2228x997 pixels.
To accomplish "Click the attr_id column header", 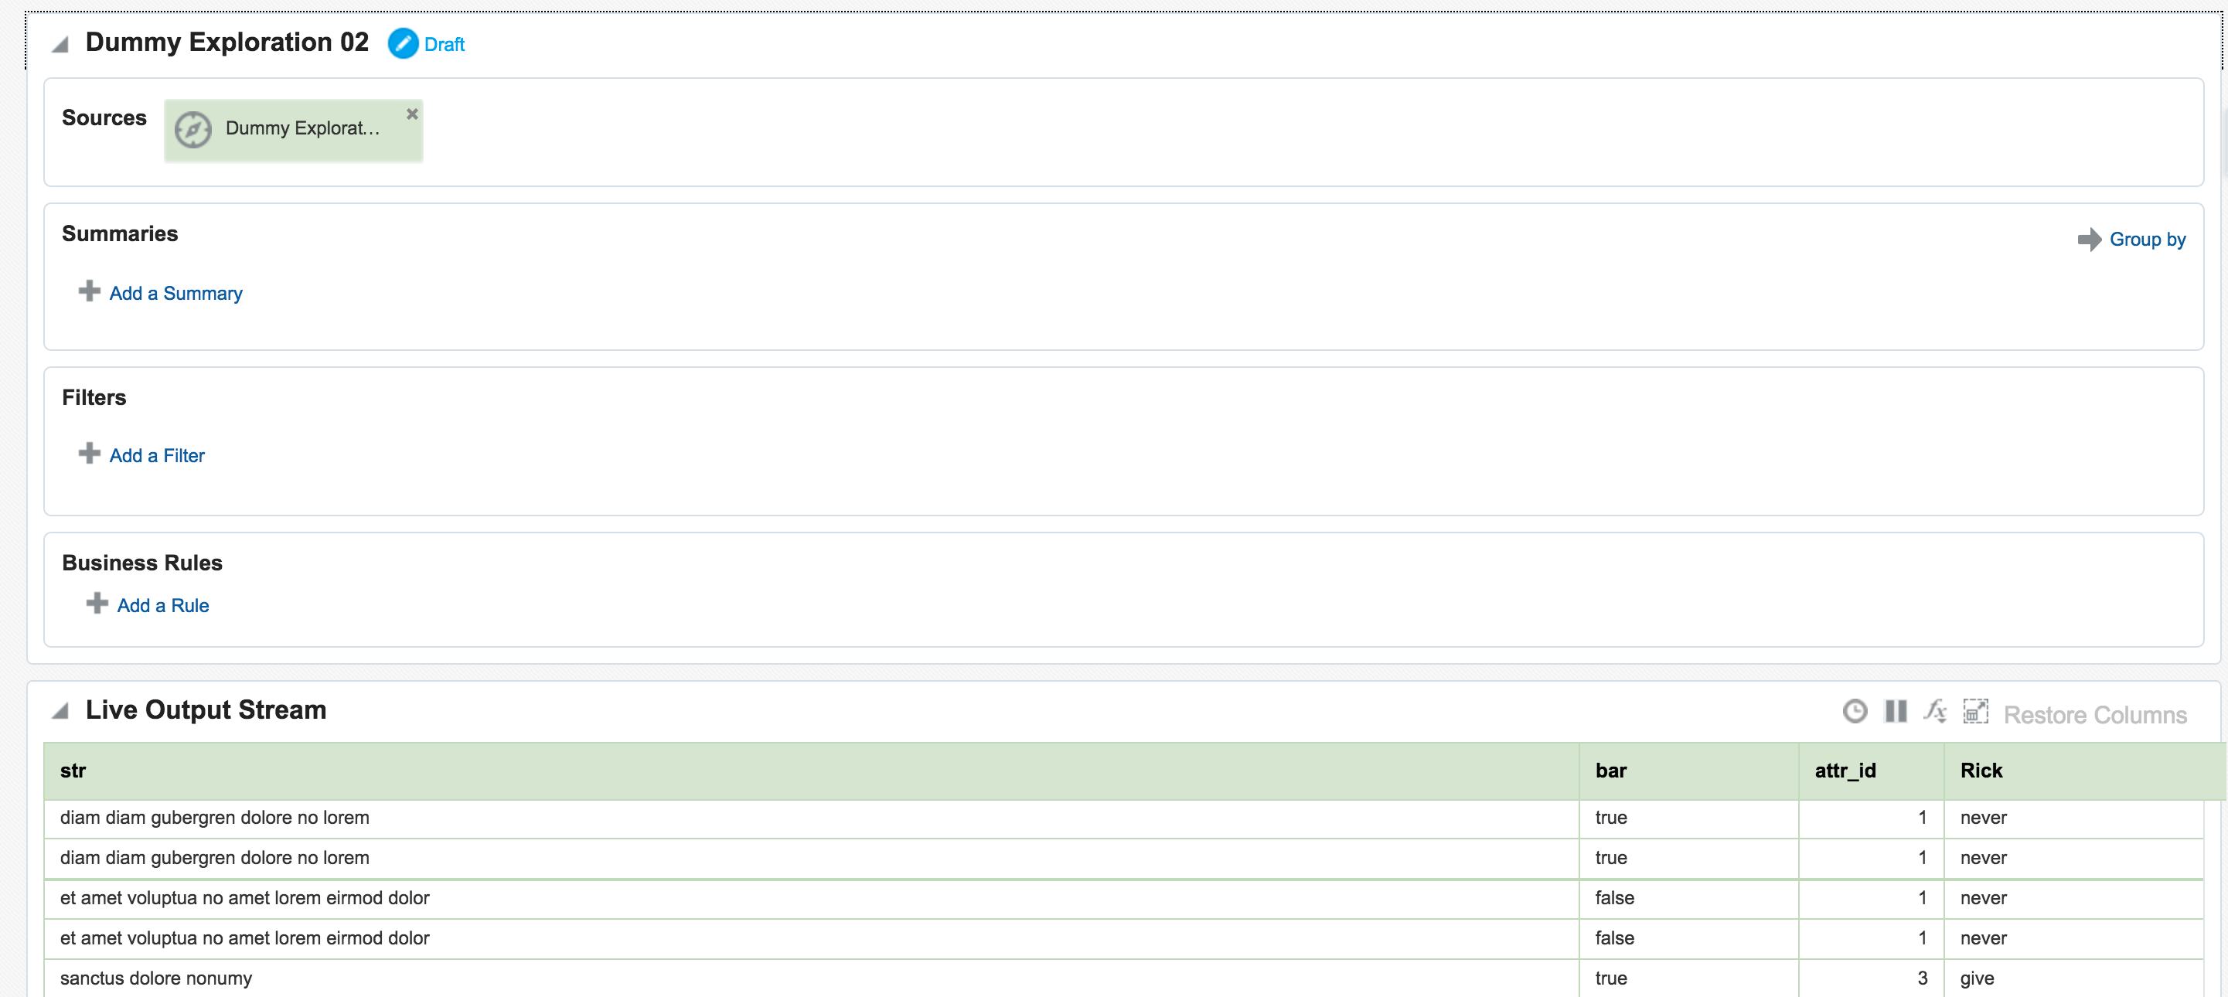I will [x=1845, y=771].
